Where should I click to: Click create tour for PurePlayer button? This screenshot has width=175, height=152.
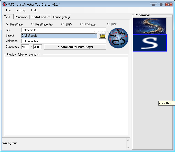click(75, 47)
